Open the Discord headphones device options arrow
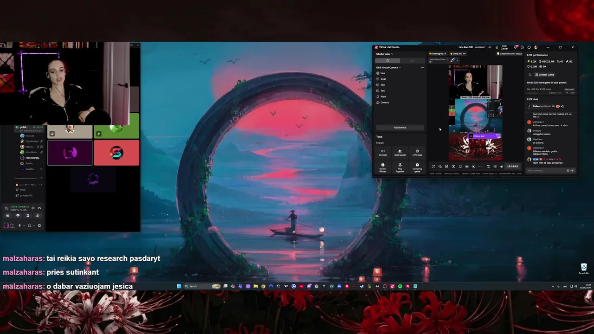594x334 pixels. (x=34, y=225)
